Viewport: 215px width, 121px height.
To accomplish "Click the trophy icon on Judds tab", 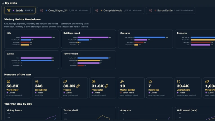I will [9, 10].
